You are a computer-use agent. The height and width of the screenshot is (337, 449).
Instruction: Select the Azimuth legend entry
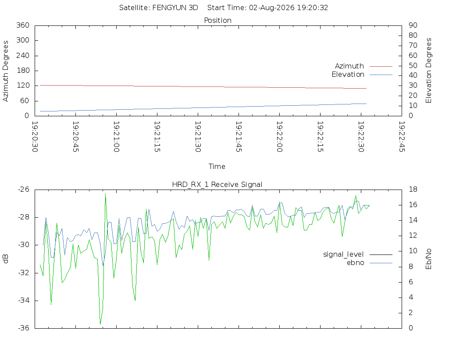click(349, 66)
